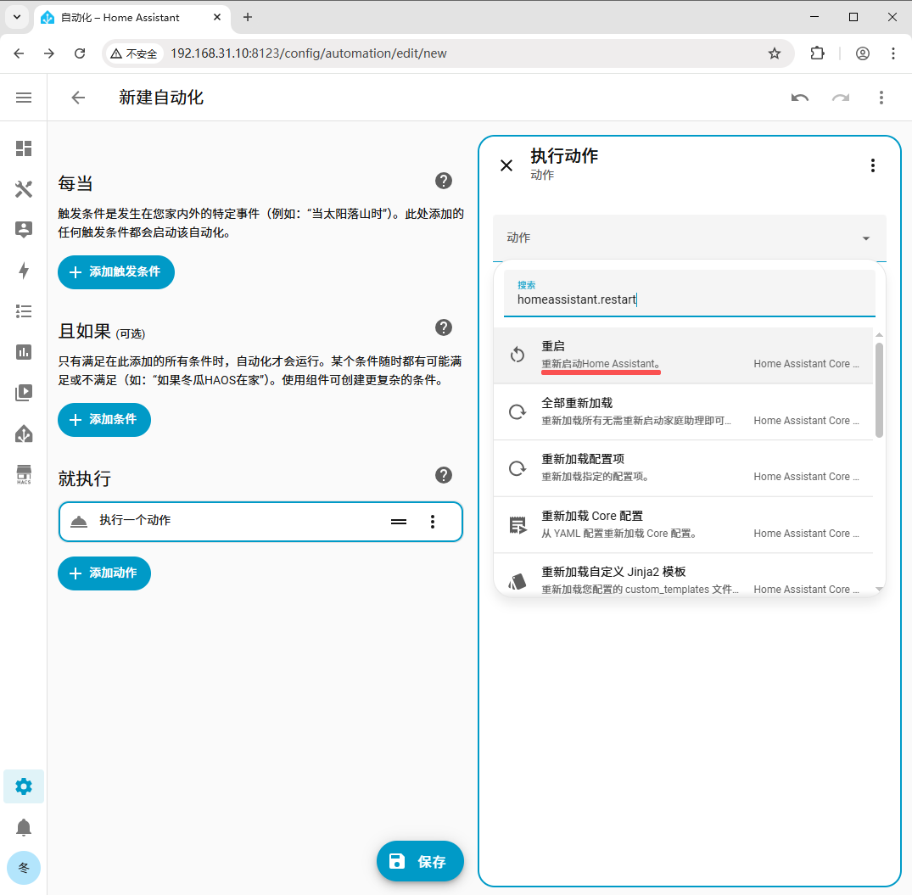
Task: Undo the last automation edit
Action: point(800,98)
